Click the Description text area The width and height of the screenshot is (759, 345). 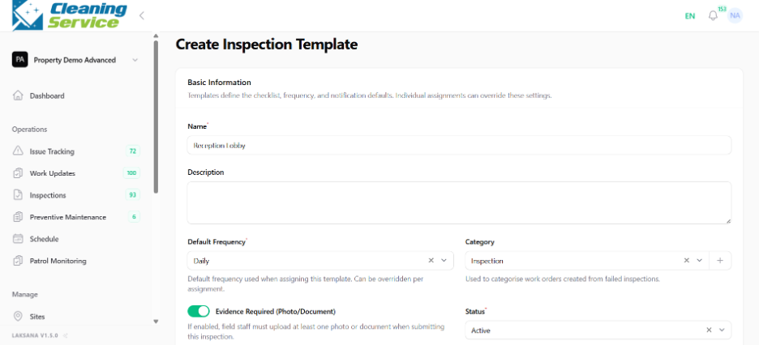(x=459, y=202)
